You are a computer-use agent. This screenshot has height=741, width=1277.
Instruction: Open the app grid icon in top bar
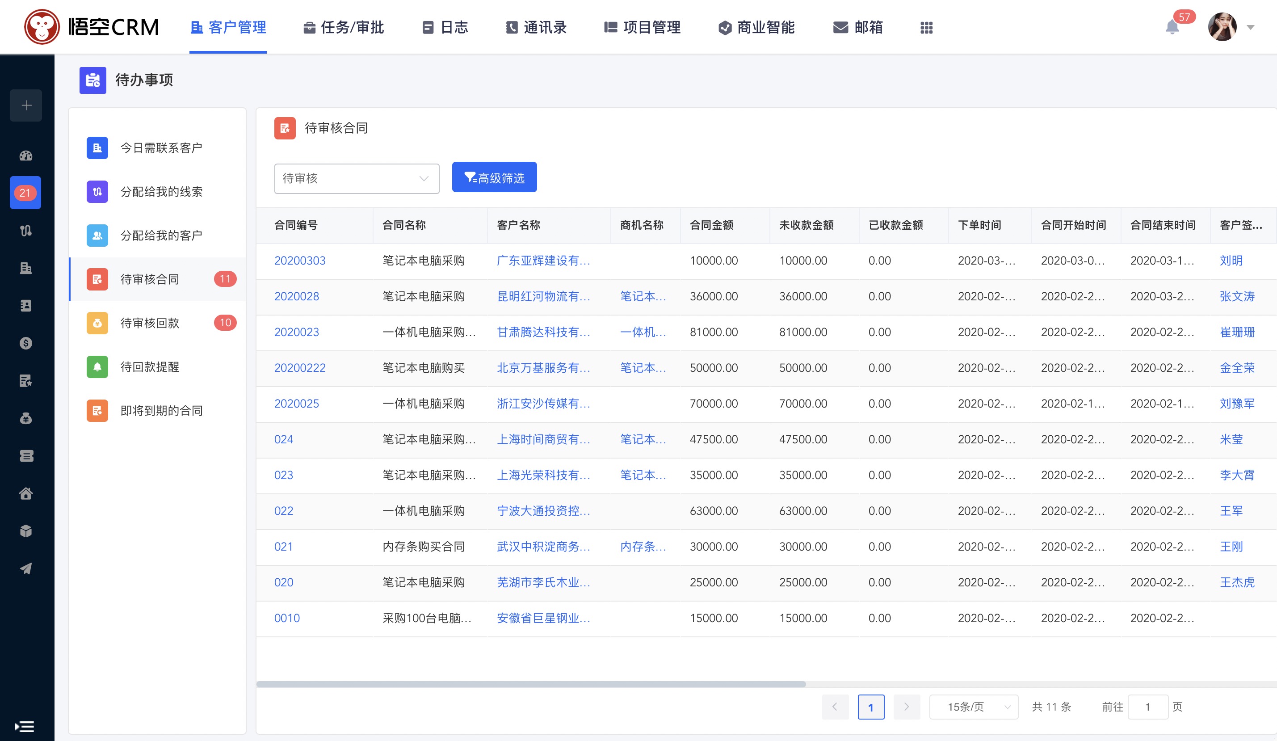pyautogui.click(x=926, y=27)
